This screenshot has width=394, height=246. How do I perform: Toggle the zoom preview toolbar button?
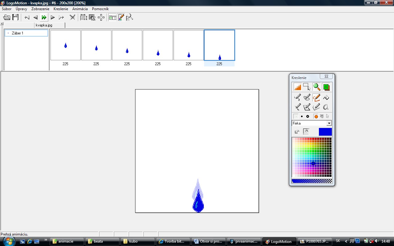[x=130, y=18]
